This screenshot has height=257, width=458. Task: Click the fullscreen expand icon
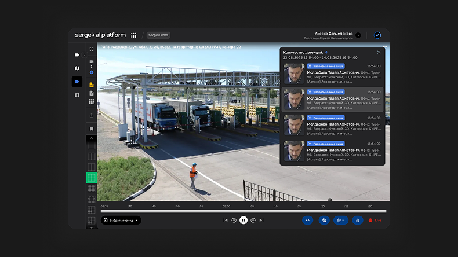92,49
